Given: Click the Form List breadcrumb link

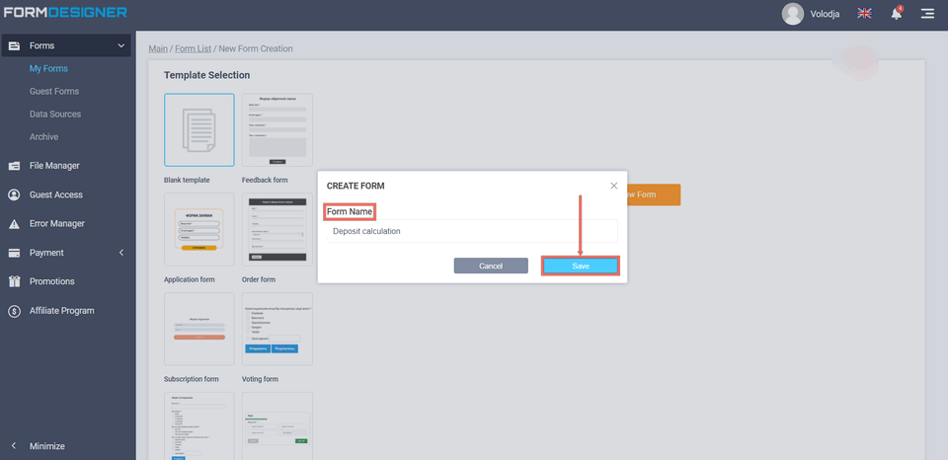Looking at the screenshot, I should tap(194, 48).
